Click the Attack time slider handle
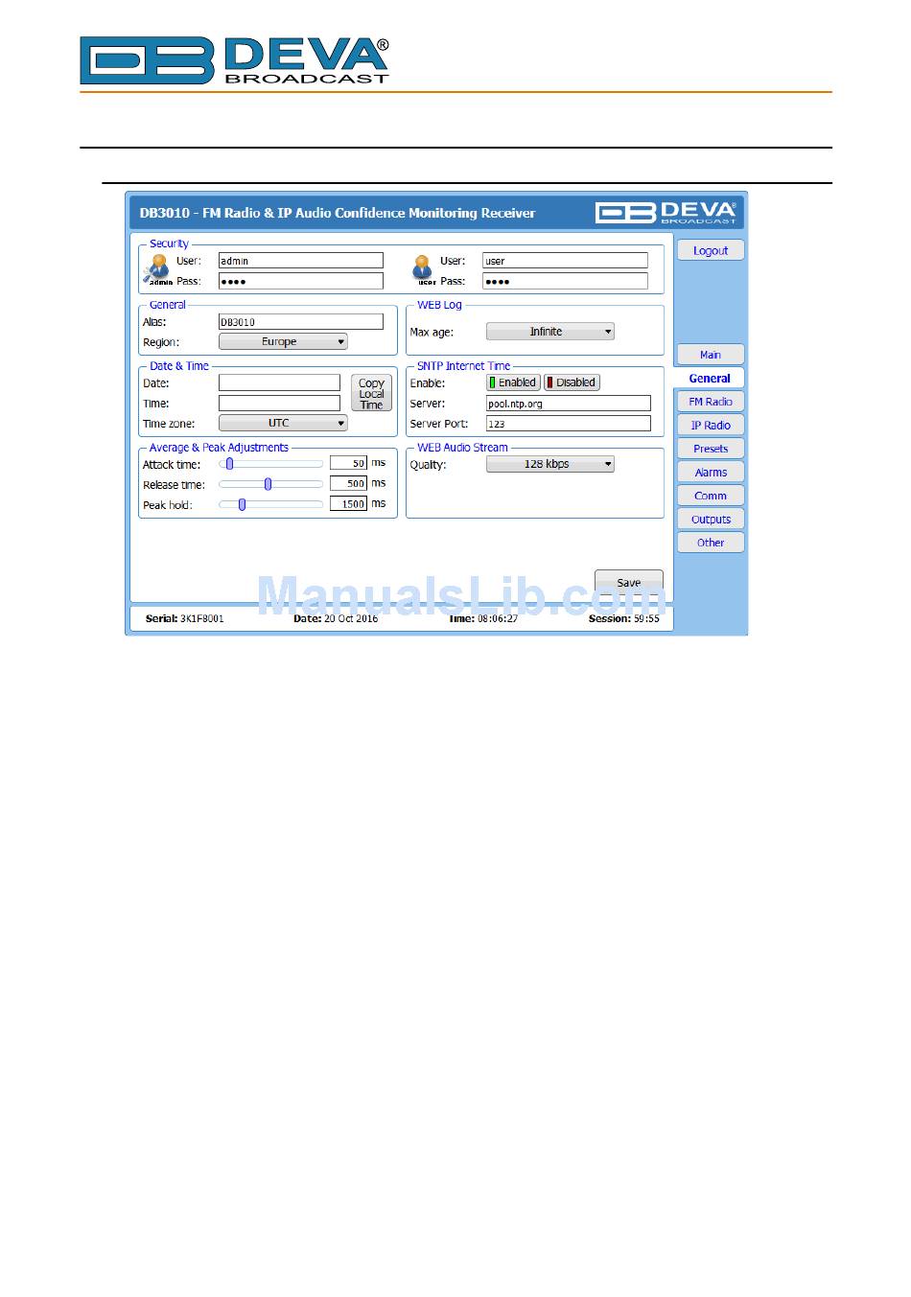 [x=229, y=464]
